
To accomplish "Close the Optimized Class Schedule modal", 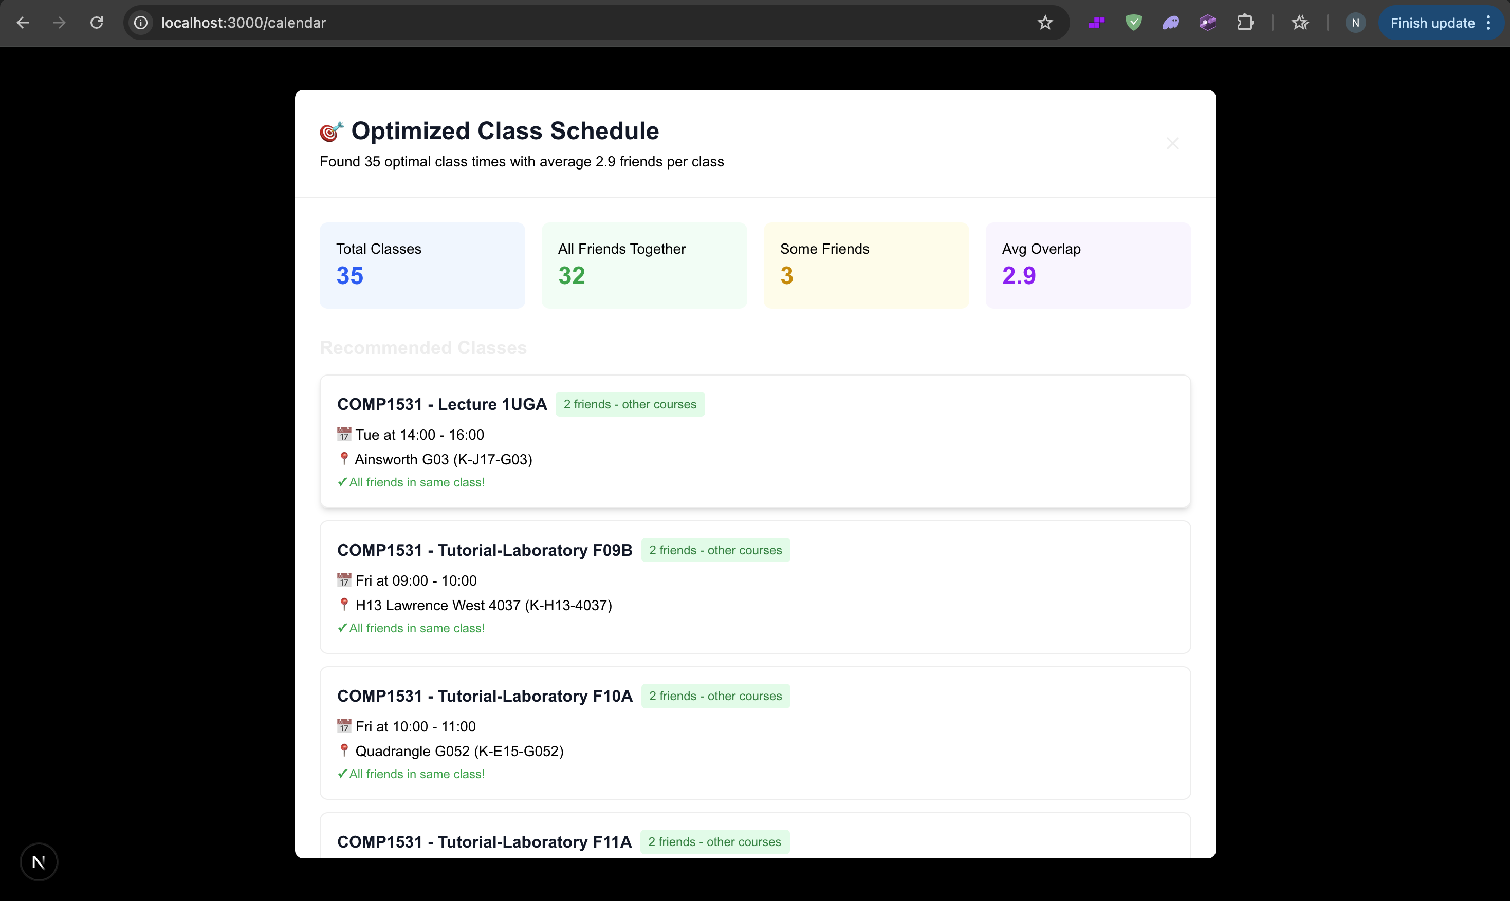I will coord(1172,143).
